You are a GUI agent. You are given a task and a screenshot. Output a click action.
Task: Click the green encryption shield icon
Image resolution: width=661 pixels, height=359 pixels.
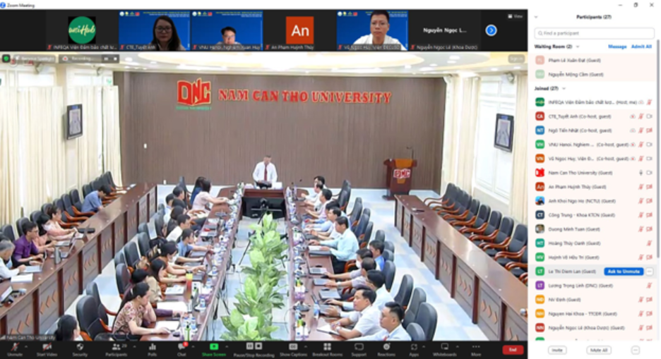(x=6, y=59)
